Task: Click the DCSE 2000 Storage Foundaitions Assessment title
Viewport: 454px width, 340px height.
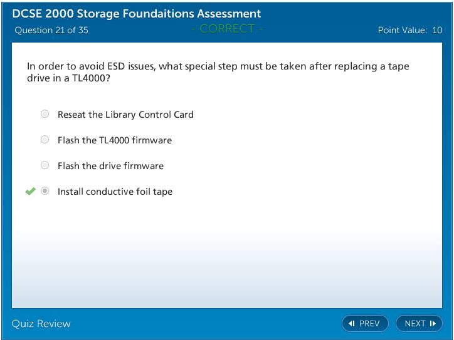Action: coord(137,14)
